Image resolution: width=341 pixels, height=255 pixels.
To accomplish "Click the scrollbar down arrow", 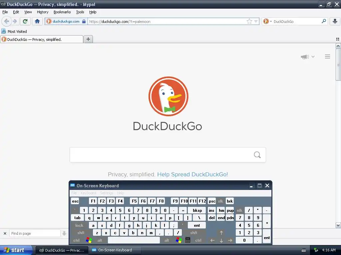I will pos(338,225).
